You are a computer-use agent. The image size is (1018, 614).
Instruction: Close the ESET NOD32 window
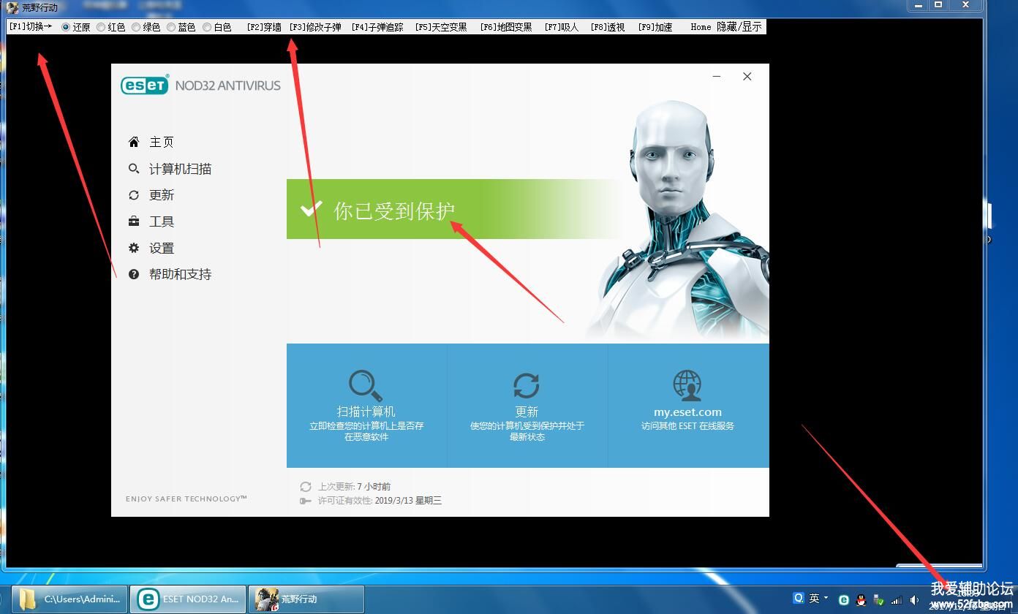(x=747, y=76)
